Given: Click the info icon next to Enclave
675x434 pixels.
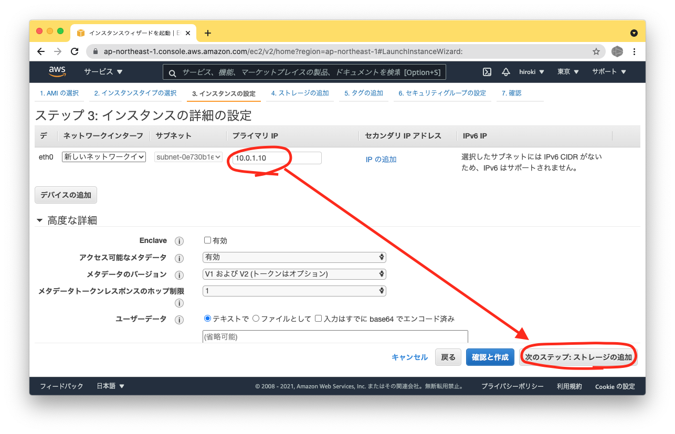Looking at the screenshot, I should [179, 240].
